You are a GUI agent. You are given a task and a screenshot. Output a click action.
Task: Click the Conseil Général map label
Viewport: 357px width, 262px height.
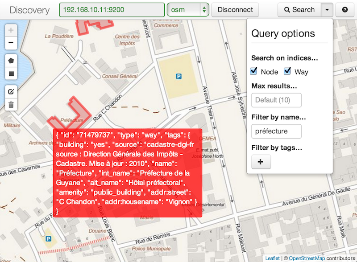[120, 76]
